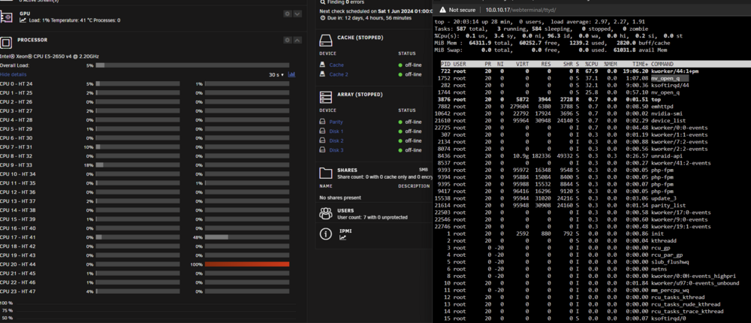The width and height of the screenshot is (751, 323).
Task: Open Processor tile settings gear
Action: pos(288,41)
